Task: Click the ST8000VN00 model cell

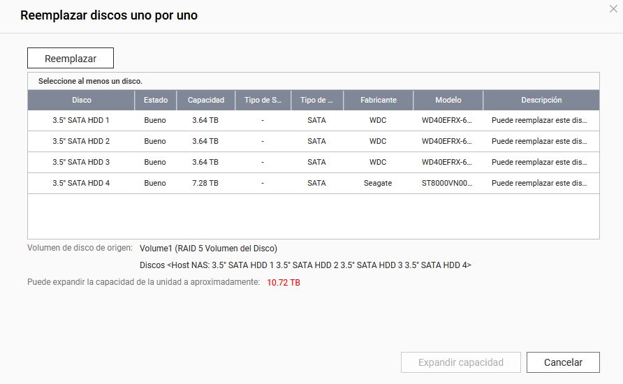Action: click(448, 184)
